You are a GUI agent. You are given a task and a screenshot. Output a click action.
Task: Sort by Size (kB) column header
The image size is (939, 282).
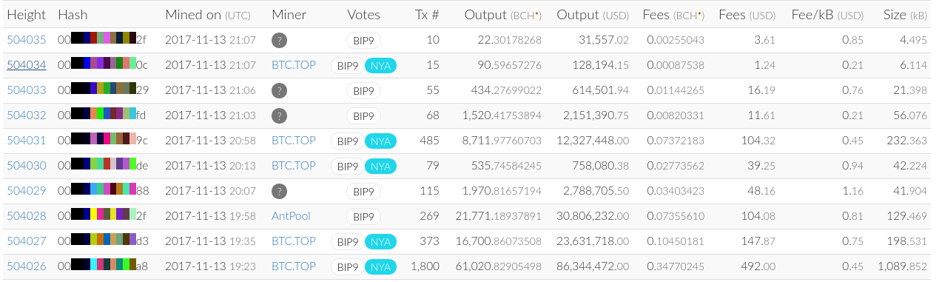[905, 15]
